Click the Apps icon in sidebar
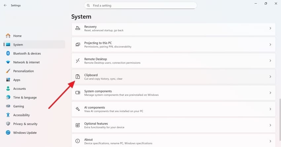Viewport: 281px width, 147px height. 8,80
